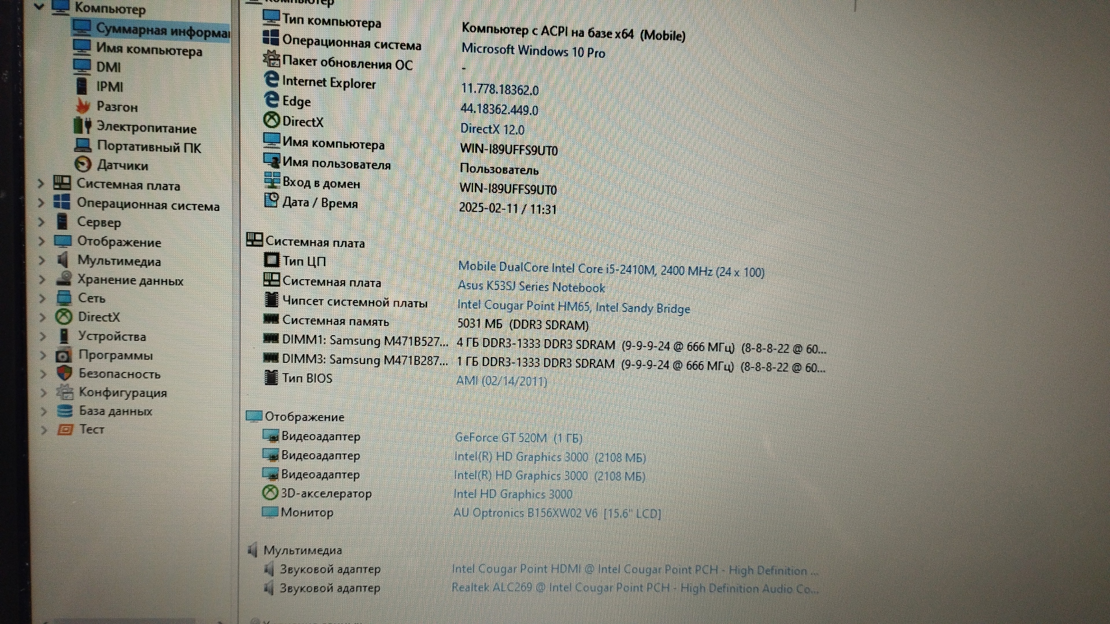Click the Датчики gauge icon
This screenshot has width=1110, height=624.
point(83,165)
